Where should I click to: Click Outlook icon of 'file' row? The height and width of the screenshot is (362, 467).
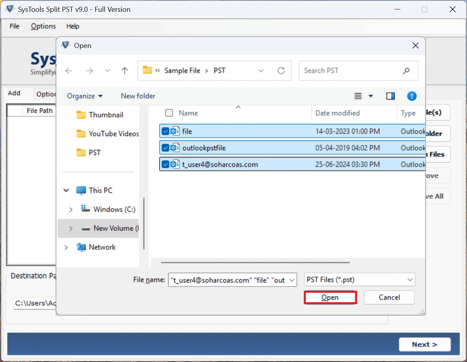coord(175,131)
